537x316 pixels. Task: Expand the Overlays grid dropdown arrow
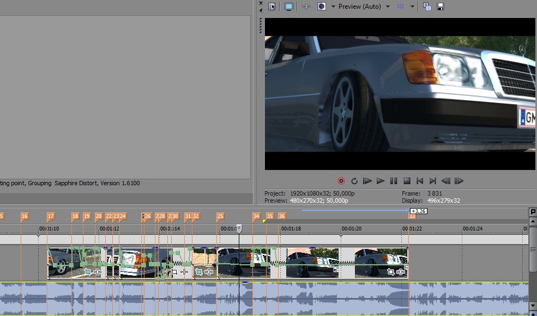coord(412,7)
